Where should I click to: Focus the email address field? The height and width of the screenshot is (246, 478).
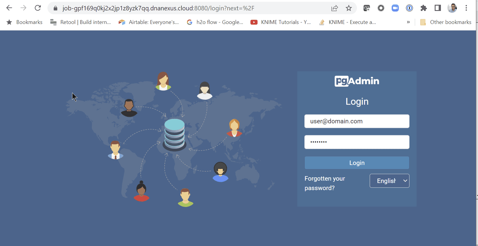[357, 121]
